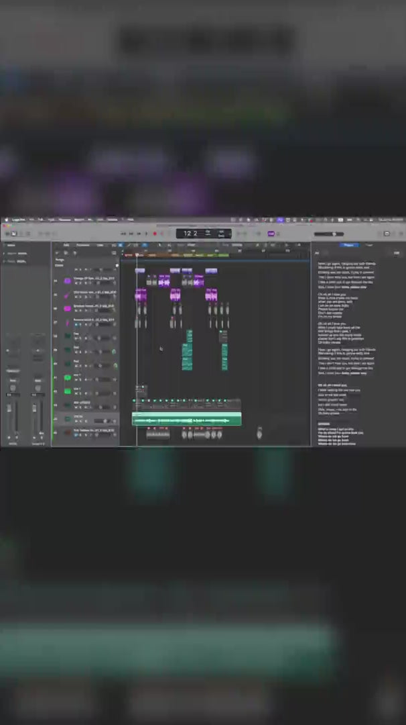Switch to the Project notes tab
406x725 pixels.
[348, 245]
